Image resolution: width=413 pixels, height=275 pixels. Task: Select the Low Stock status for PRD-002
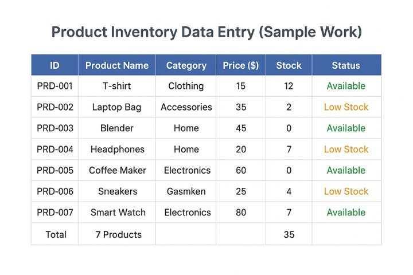click(346, 107)
